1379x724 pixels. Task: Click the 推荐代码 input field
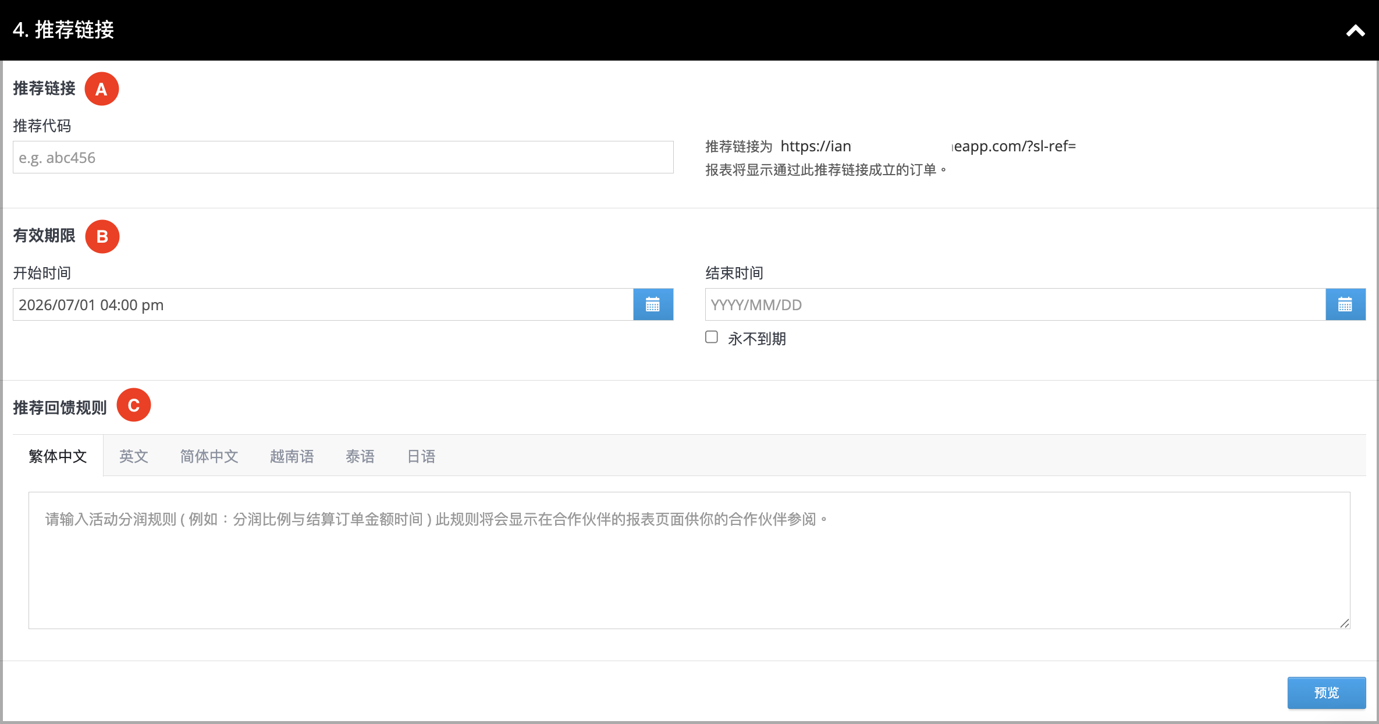click(343, 157)
